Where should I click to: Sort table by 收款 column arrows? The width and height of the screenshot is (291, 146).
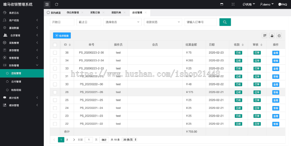click(242, 45)
